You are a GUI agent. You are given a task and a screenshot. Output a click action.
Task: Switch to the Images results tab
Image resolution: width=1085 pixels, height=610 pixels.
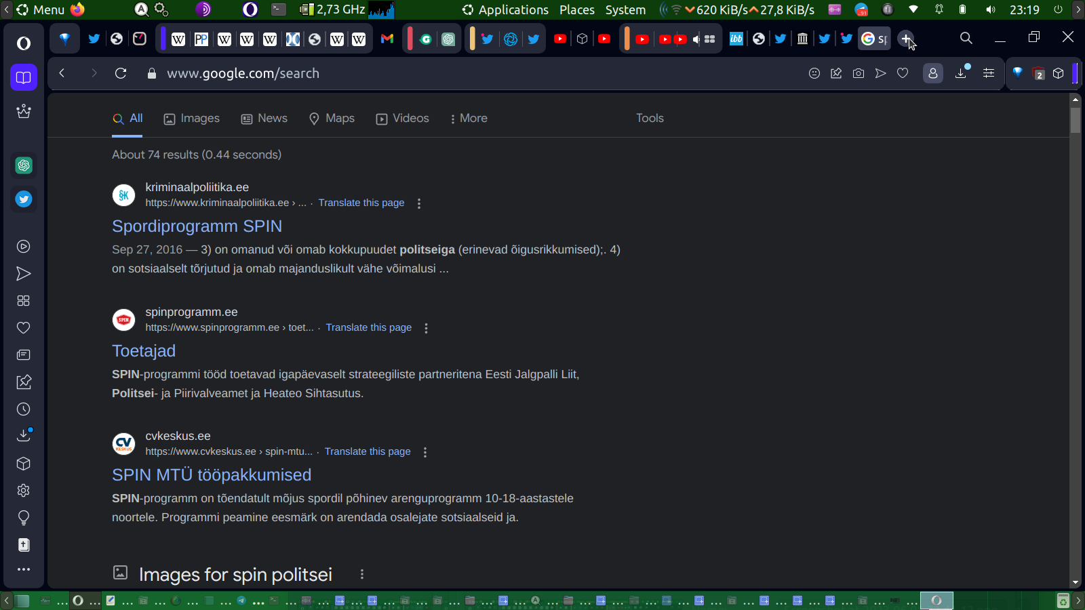[x=192, y=119]
